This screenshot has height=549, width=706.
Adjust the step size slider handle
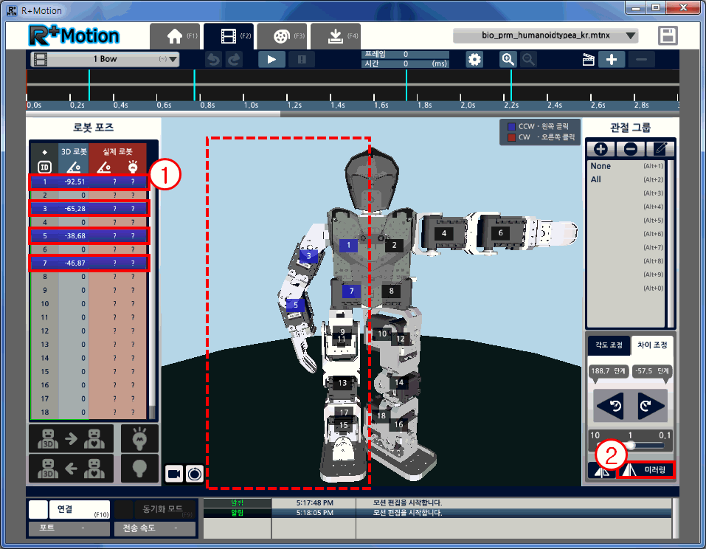tap(631, 445)
